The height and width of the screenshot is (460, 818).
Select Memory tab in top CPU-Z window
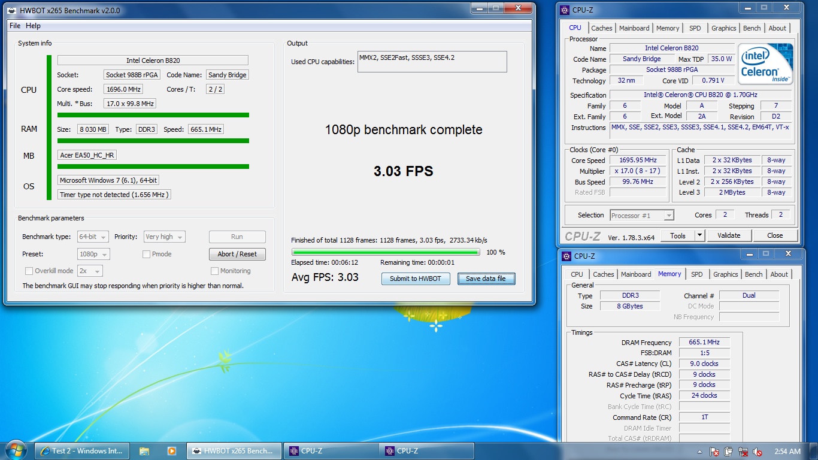(x=668, y=28)
